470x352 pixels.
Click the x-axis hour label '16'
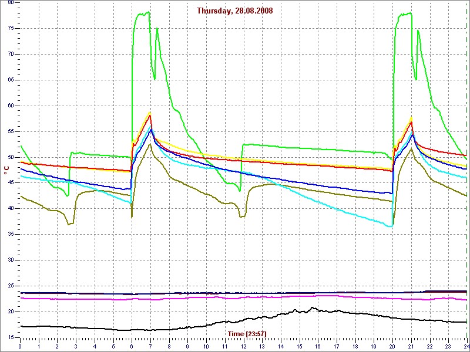(x=318, y=346)
